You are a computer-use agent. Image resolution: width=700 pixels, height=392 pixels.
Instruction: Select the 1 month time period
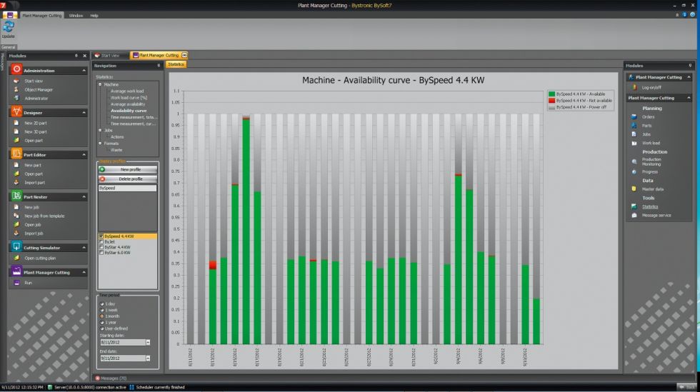102,316
